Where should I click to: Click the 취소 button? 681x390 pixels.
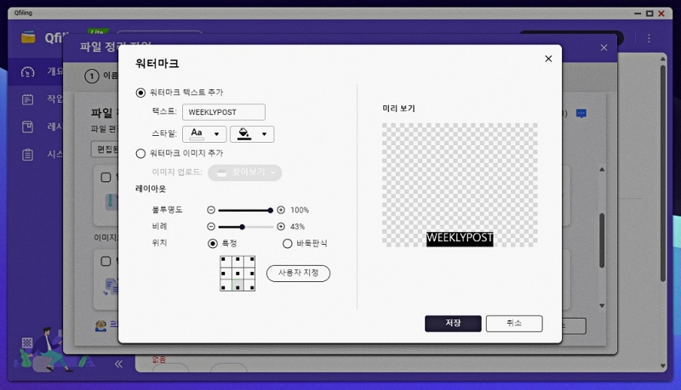point(513,324)
